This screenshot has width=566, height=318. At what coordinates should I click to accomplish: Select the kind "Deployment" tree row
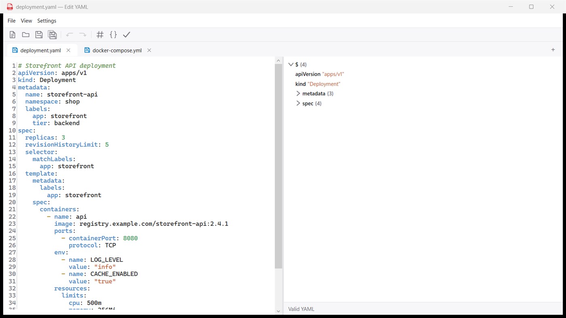tap(318, 84)
